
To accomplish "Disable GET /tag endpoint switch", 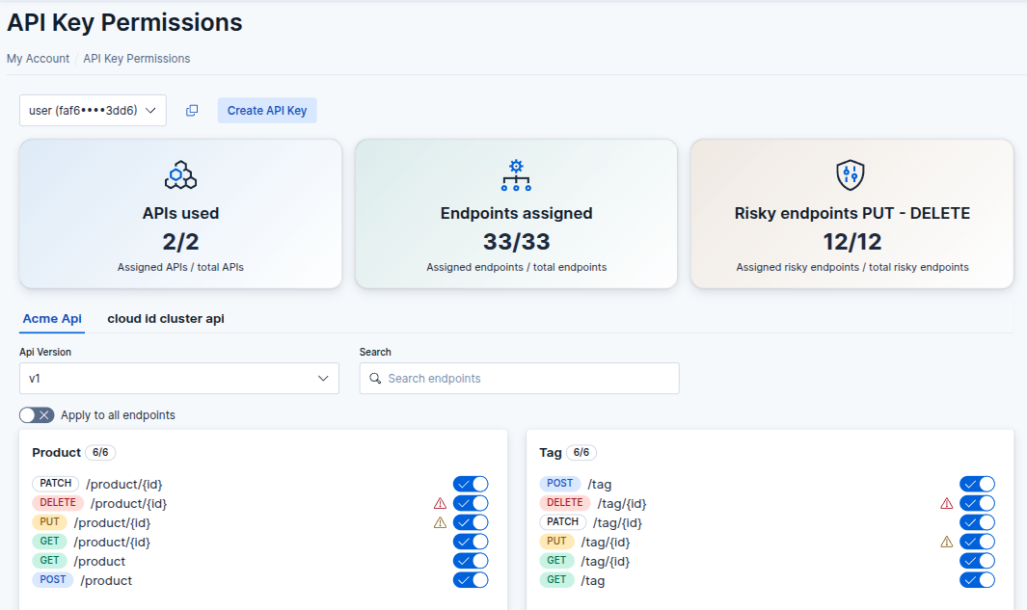I will coord(977,580).
